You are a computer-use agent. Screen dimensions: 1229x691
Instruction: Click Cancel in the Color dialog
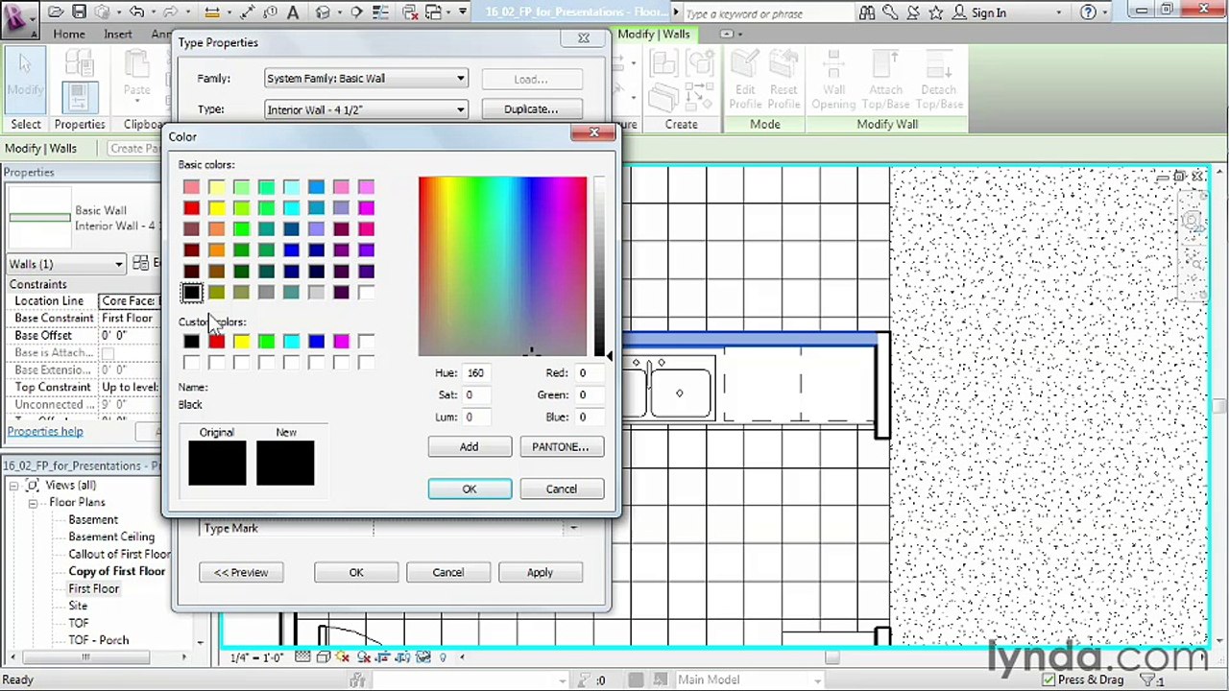pyautogui.click(x=562, y=488)
